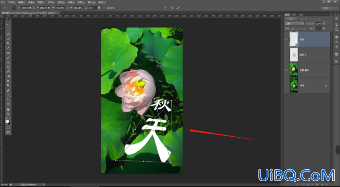The height and width of the screenshot is (187, 340).
Task: Select the Gradient tool
Action: tap(8, 76)
